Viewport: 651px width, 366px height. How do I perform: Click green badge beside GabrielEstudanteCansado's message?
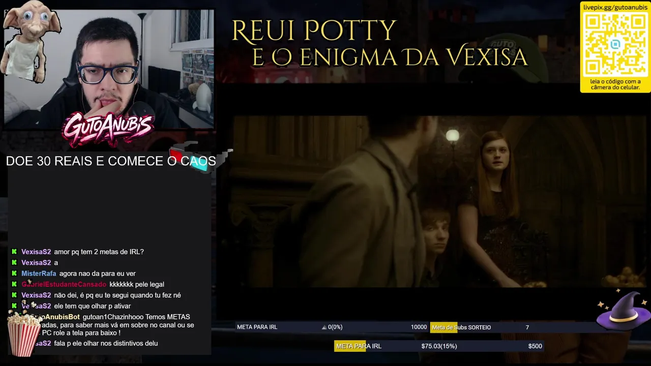click(x=14, y=284)
